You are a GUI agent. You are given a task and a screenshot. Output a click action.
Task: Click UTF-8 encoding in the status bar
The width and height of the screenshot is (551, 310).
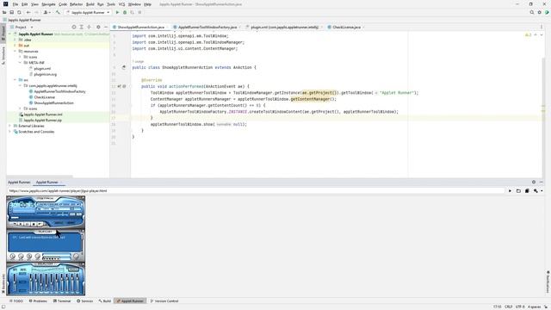520,307
